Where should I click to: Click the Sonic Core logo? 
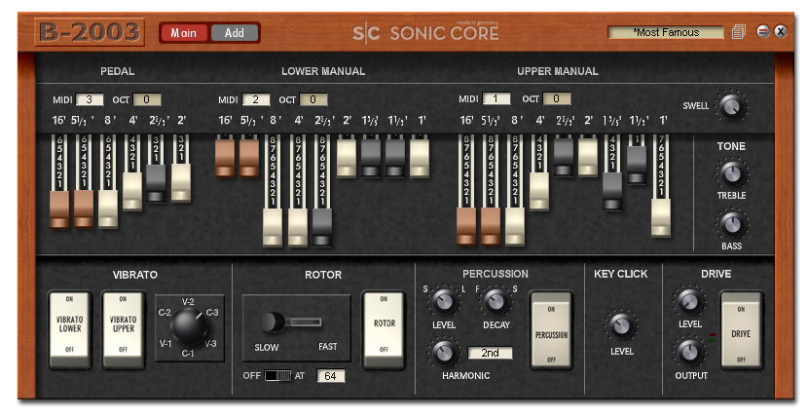pyautogui.click(x=425, y=32)
